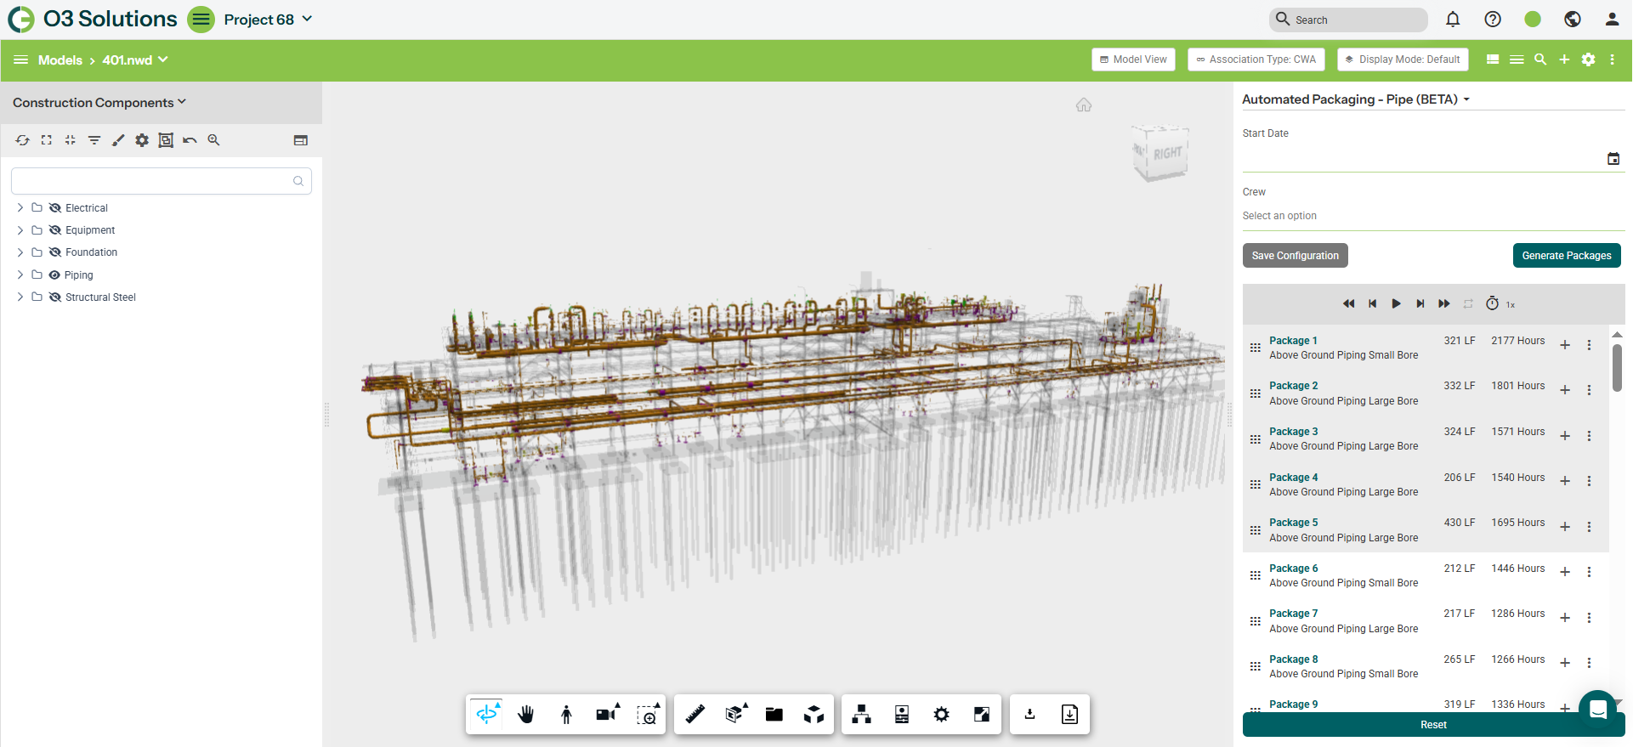This screenshot has height=747, width=1633.
Task: Click the undo arrow in components toolbar
Action: click(190, 140)
